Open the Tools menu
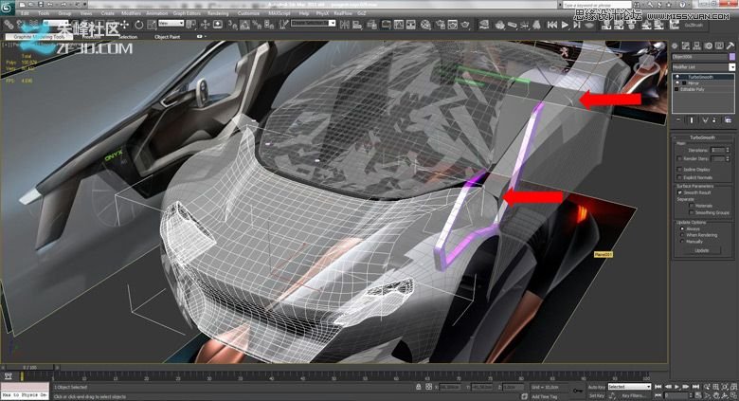Viewport: 739px width, 401px height. [44, 13]
